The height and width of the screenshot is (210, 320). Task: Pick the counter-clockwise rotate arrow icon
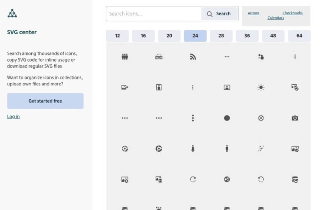(x=261, y=179)
